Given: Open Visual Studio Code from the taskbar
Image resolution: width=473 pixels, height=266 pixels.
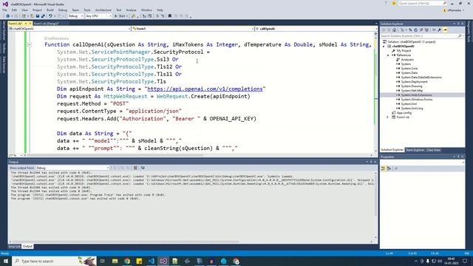Looking at the screenshot, I should coord(151,261).
